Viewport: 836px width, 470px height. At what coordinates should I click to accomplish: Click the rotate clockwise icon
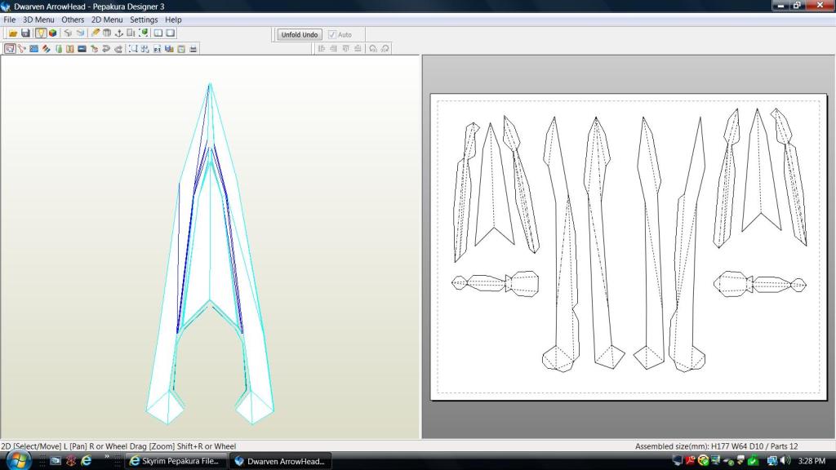click(x=385, y=49)
